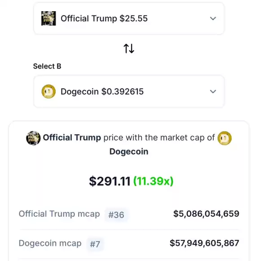
Task: Click Dogecoin coin icon beside market cap text
Action: tap(224, 138)
